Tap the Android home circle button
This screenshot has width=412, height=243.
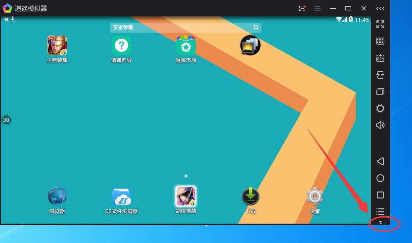[380, 178]
